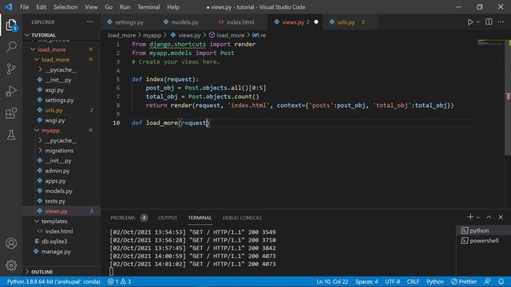Open the Go menu

[x=109, y=7]
